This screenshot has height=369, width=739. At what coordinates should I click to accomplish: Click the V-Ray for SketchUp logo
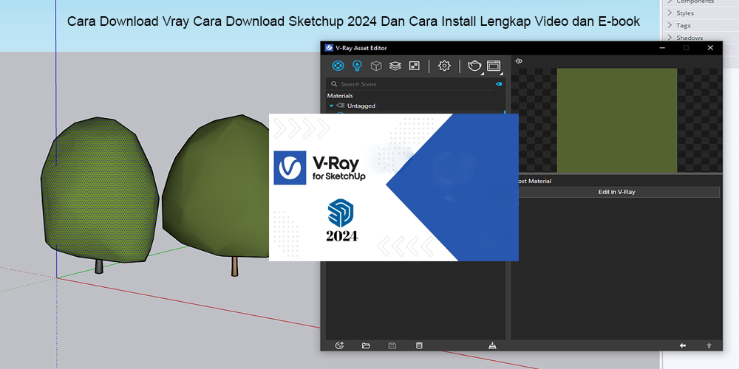click(320, 168)
